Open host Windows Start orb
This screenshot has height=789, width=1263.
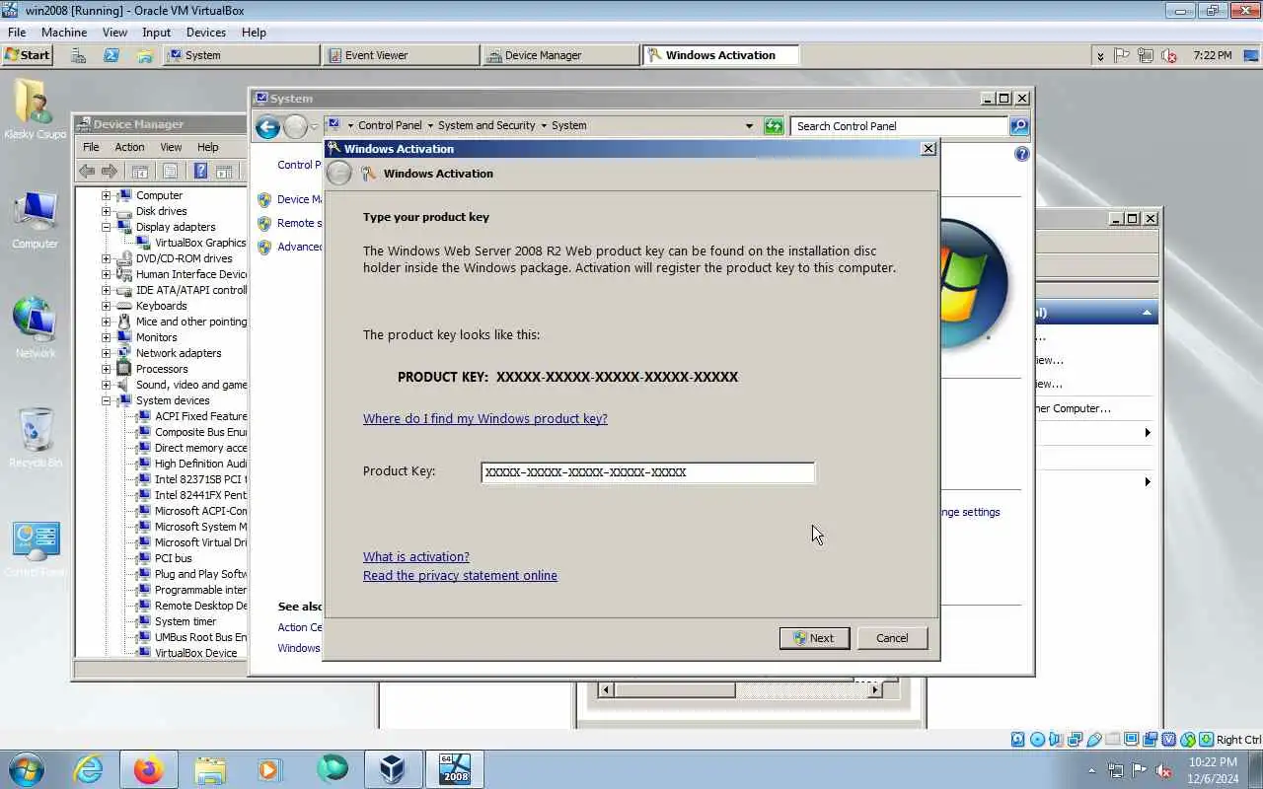coord(27,769)
